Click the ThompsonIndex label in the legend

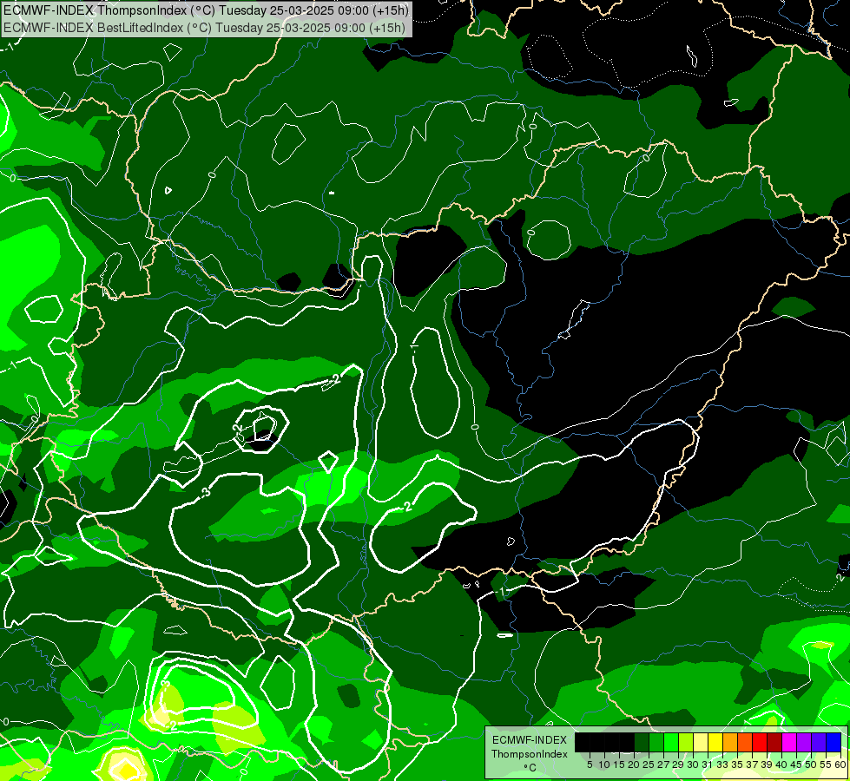pos(529,754)
